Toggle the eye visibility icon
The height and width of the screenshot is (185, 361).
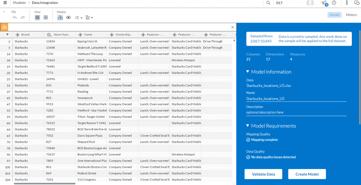[68, 17]
